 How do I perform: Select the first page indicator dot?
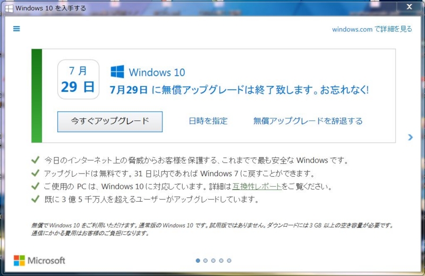[198, 261]
